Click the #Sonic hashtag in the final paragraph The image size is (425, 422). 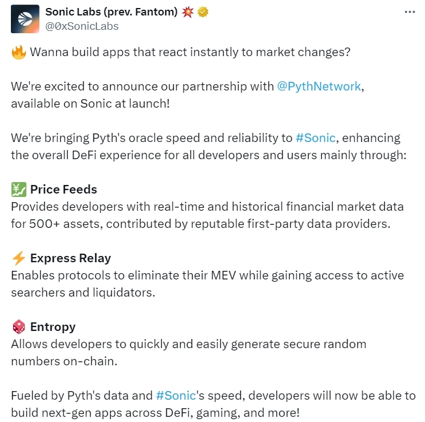coord(177,396)
